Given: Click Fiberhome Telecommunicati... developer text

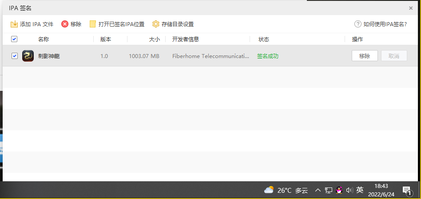Looking at the screenshot, I should click(211, 56).
